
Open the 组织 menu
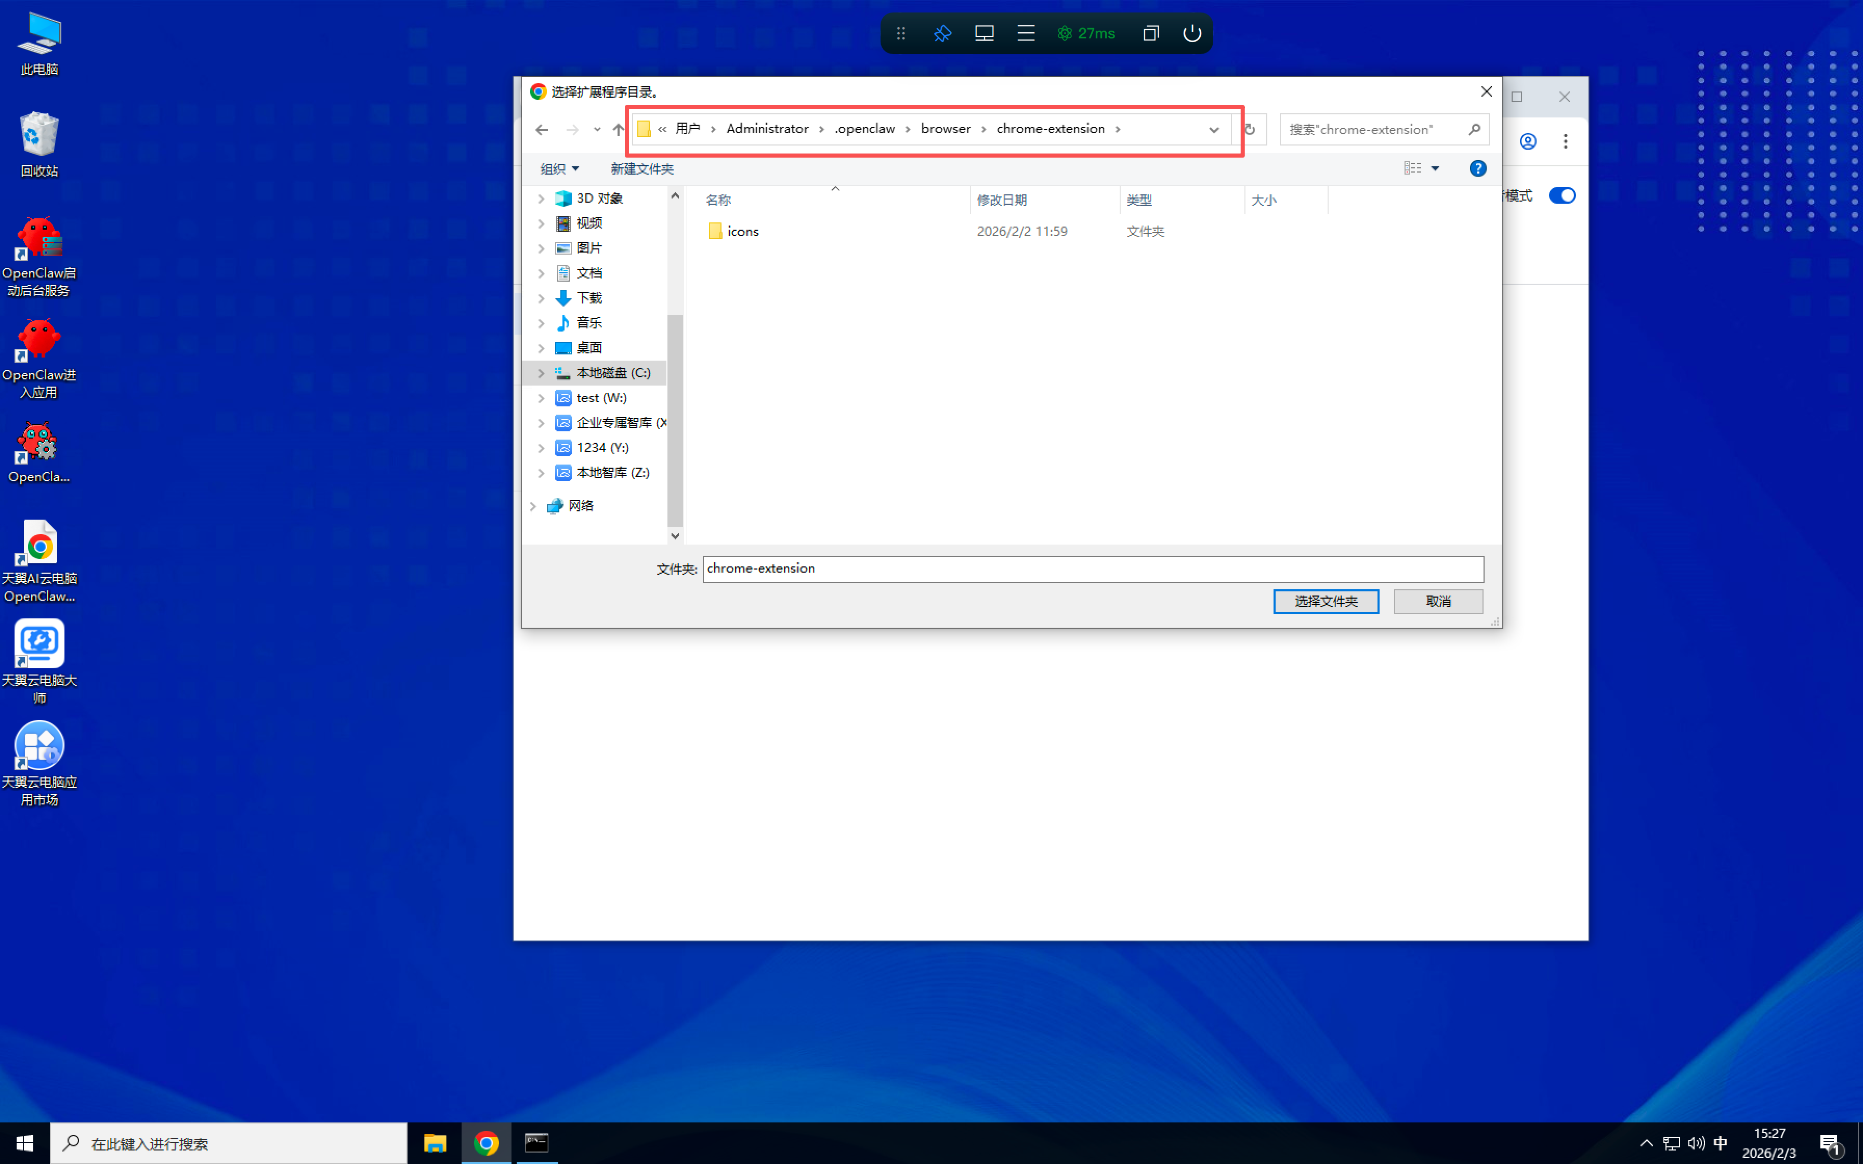click(559, 168)
